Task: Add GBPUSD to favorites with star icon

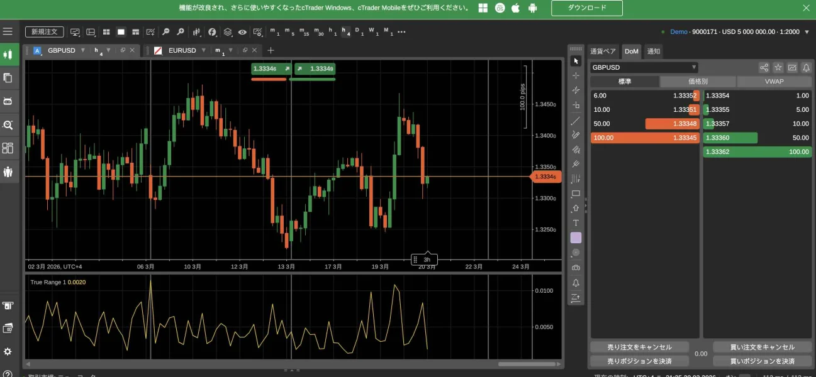Action: point(778,67)
